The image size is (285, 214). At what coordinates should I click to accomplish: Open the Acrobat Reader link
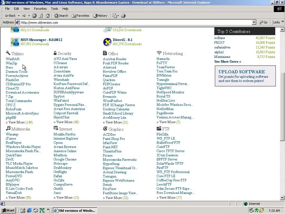click(114, 59)
